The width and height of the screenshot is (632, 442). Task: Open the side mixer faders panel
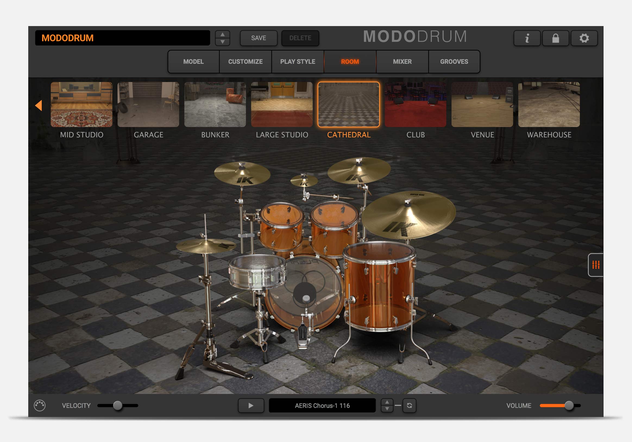point(596,265)
